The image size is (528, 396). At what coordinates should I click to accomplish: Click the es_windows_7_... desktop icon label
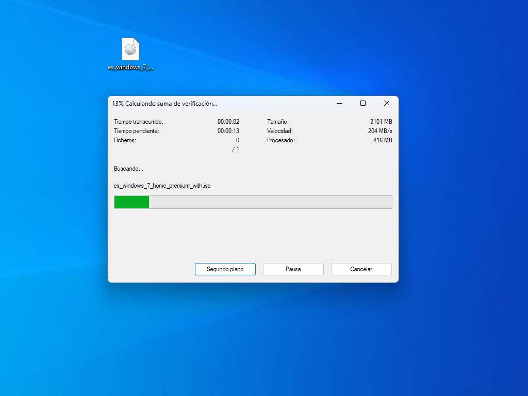130,68
